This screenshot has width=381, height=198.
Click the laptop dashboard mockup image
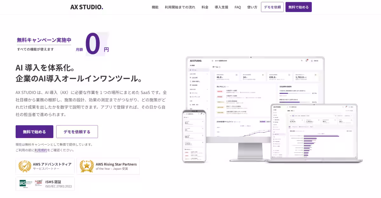click(314, 133)
